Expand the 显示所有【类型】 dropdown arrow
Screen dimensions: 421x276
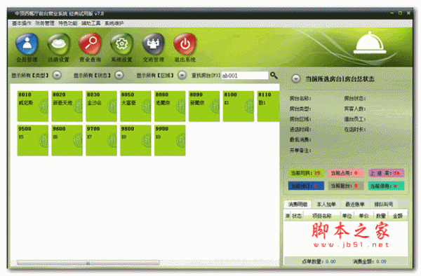tap(57, 75)
